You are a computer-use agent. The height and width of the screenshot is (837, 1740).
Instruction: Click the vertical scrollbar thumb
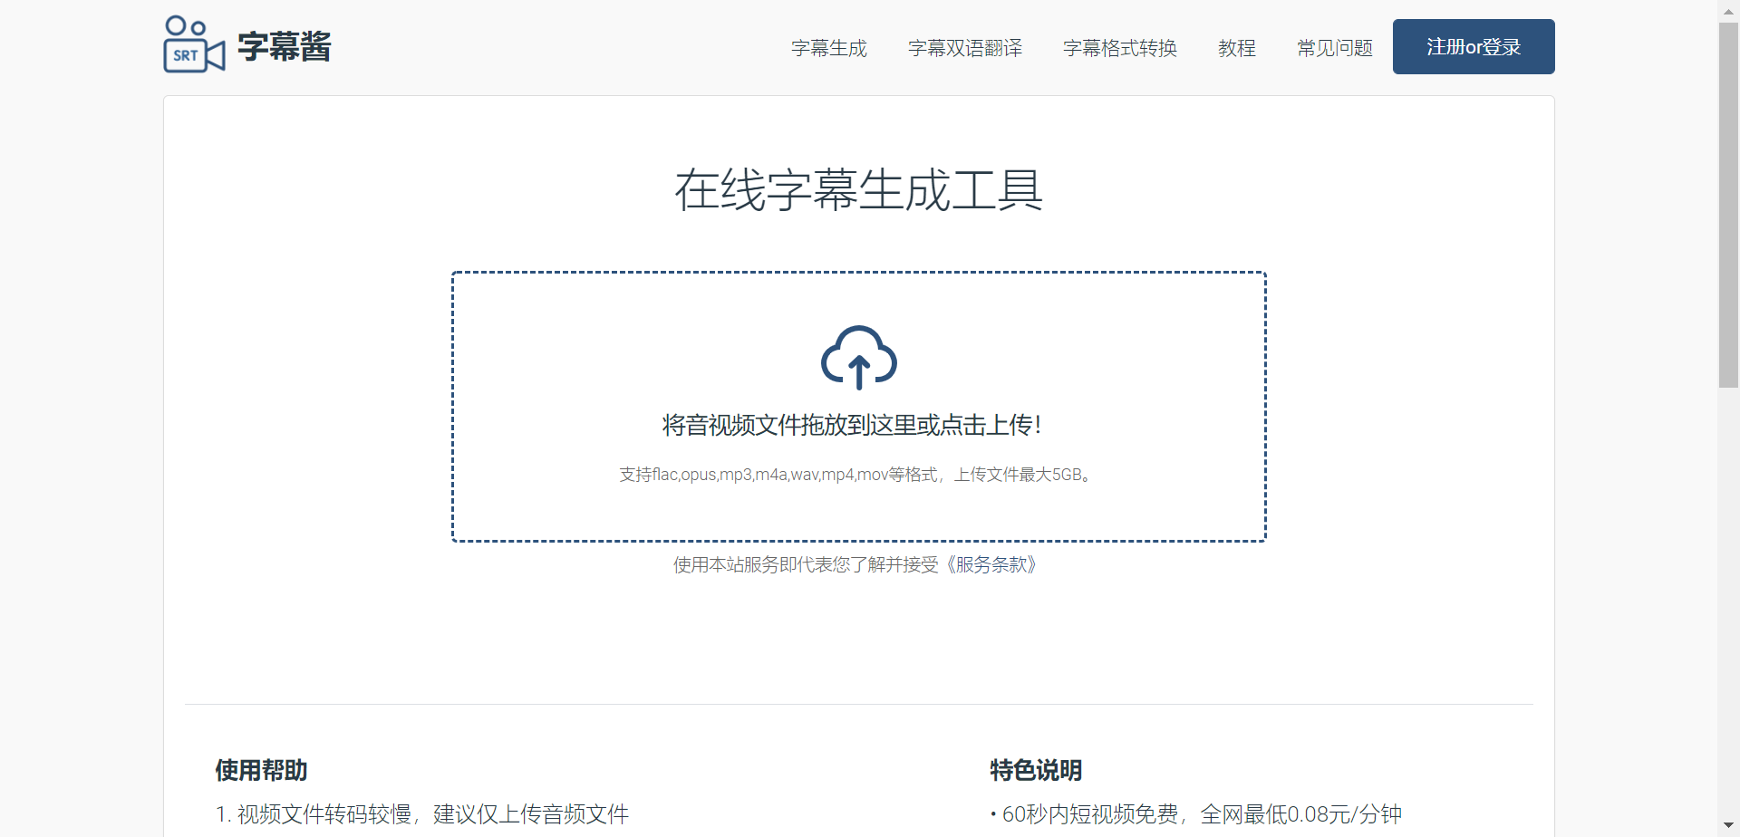pyautogui.click(x=1728, y=205)
